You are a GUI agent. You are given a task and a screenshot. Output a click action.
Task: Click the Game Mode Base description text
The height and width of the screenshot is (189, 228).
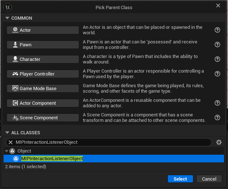pyautogui.click(x=143, y=88)
